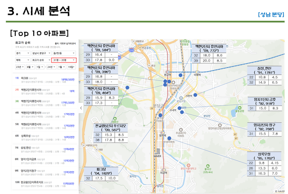
Task: Click the 이매역 station icon on map
Action: pyautogui.click(x=197, y=72)
